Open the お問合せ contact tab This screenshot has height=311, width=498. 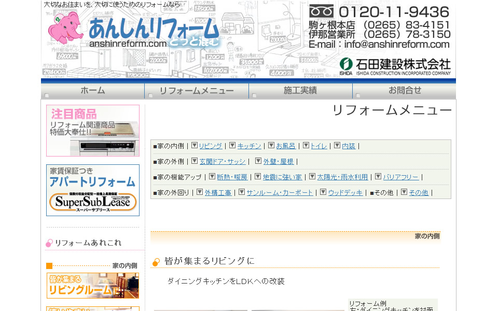click(x=405, y=91)
